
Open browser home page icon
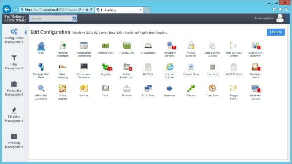pos(274,9)
